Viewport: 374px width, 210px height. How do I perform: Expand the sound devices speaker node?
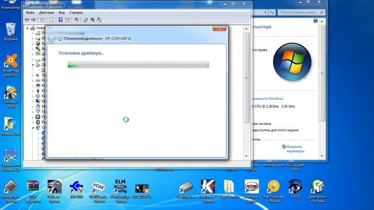pyautogui.click(x=33, y=75)
